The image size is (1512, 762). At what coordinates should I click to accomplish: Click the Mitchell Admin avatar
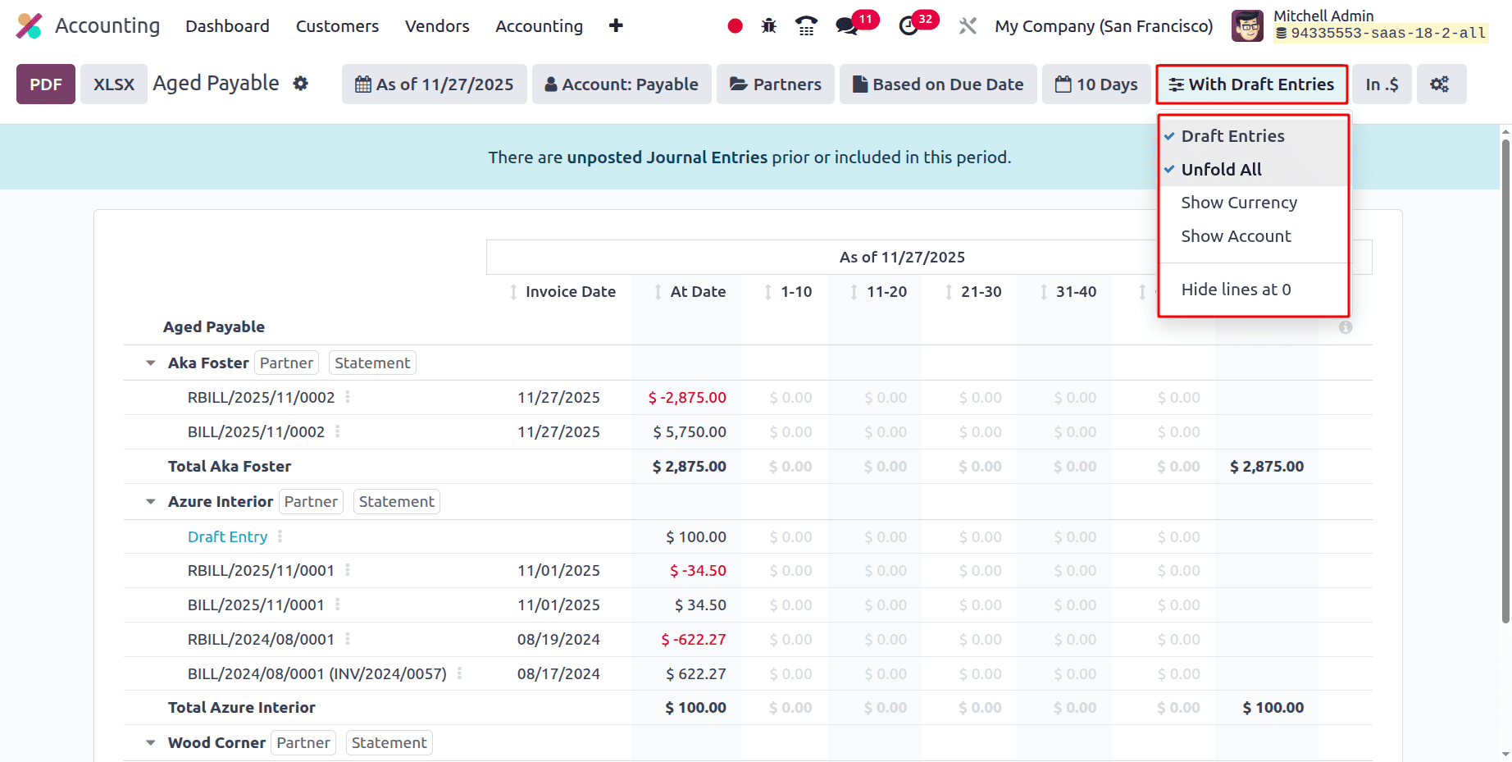(x=1247, y=26)
